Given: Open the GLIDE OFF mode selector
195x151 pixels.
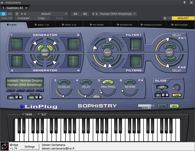Looking at the screenshot, I should pyautogui.click(x=162, y=87).
